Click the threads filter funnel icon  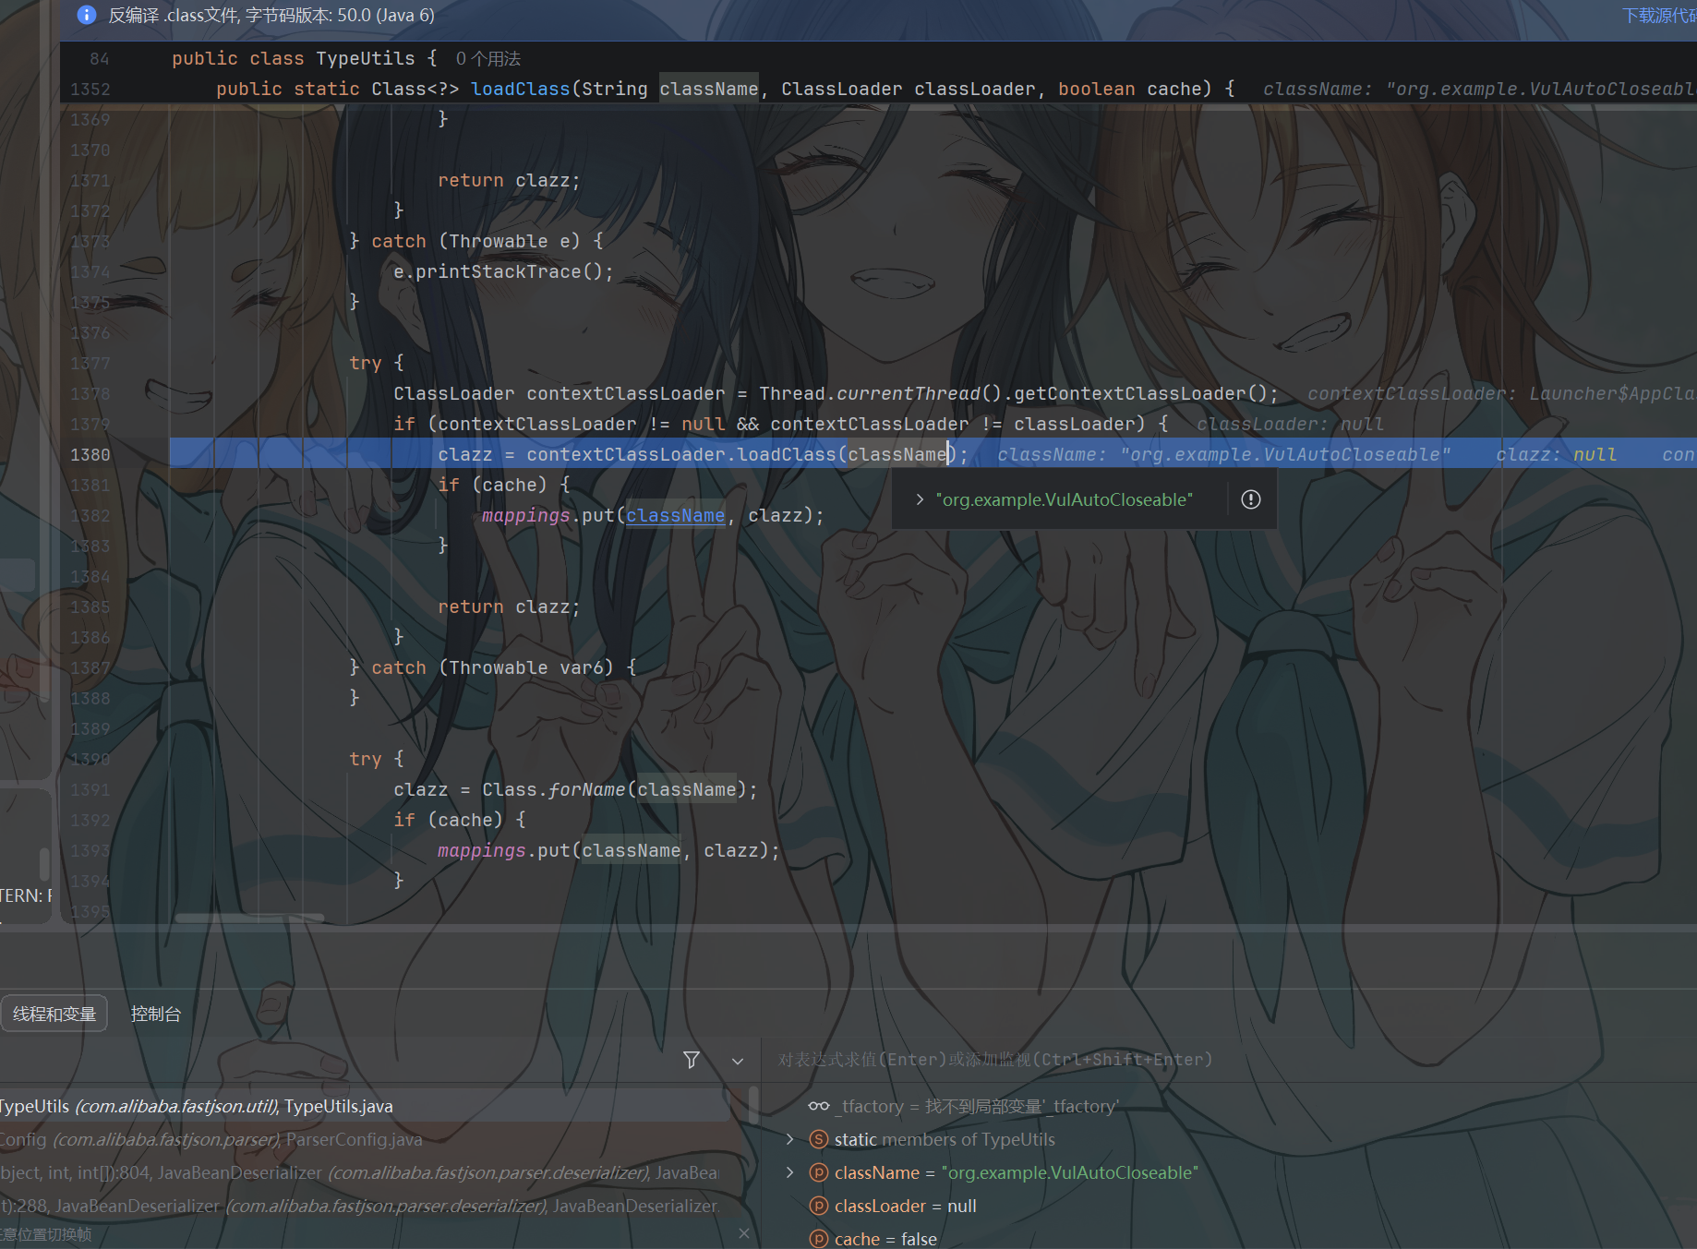(x=692, y=1060)
